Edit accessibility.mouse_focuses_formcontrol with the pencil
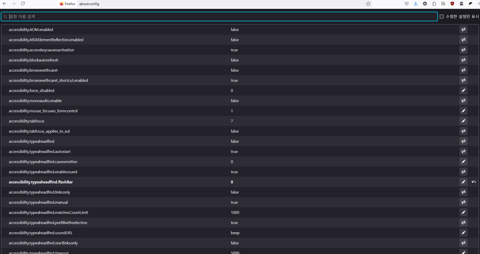This screenshot has height=254, width=480. tap(464, 111)
